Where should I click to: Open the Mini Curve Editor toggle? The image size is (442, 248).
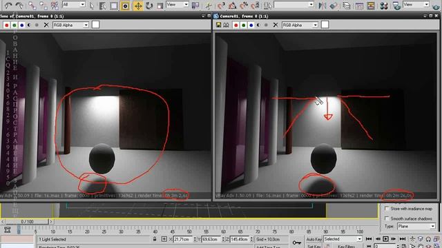[7, 230]
